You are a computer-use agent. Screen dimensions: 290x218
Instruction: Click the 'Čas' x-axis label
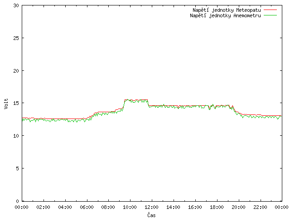pyautogui.click(x=151, y=215)
